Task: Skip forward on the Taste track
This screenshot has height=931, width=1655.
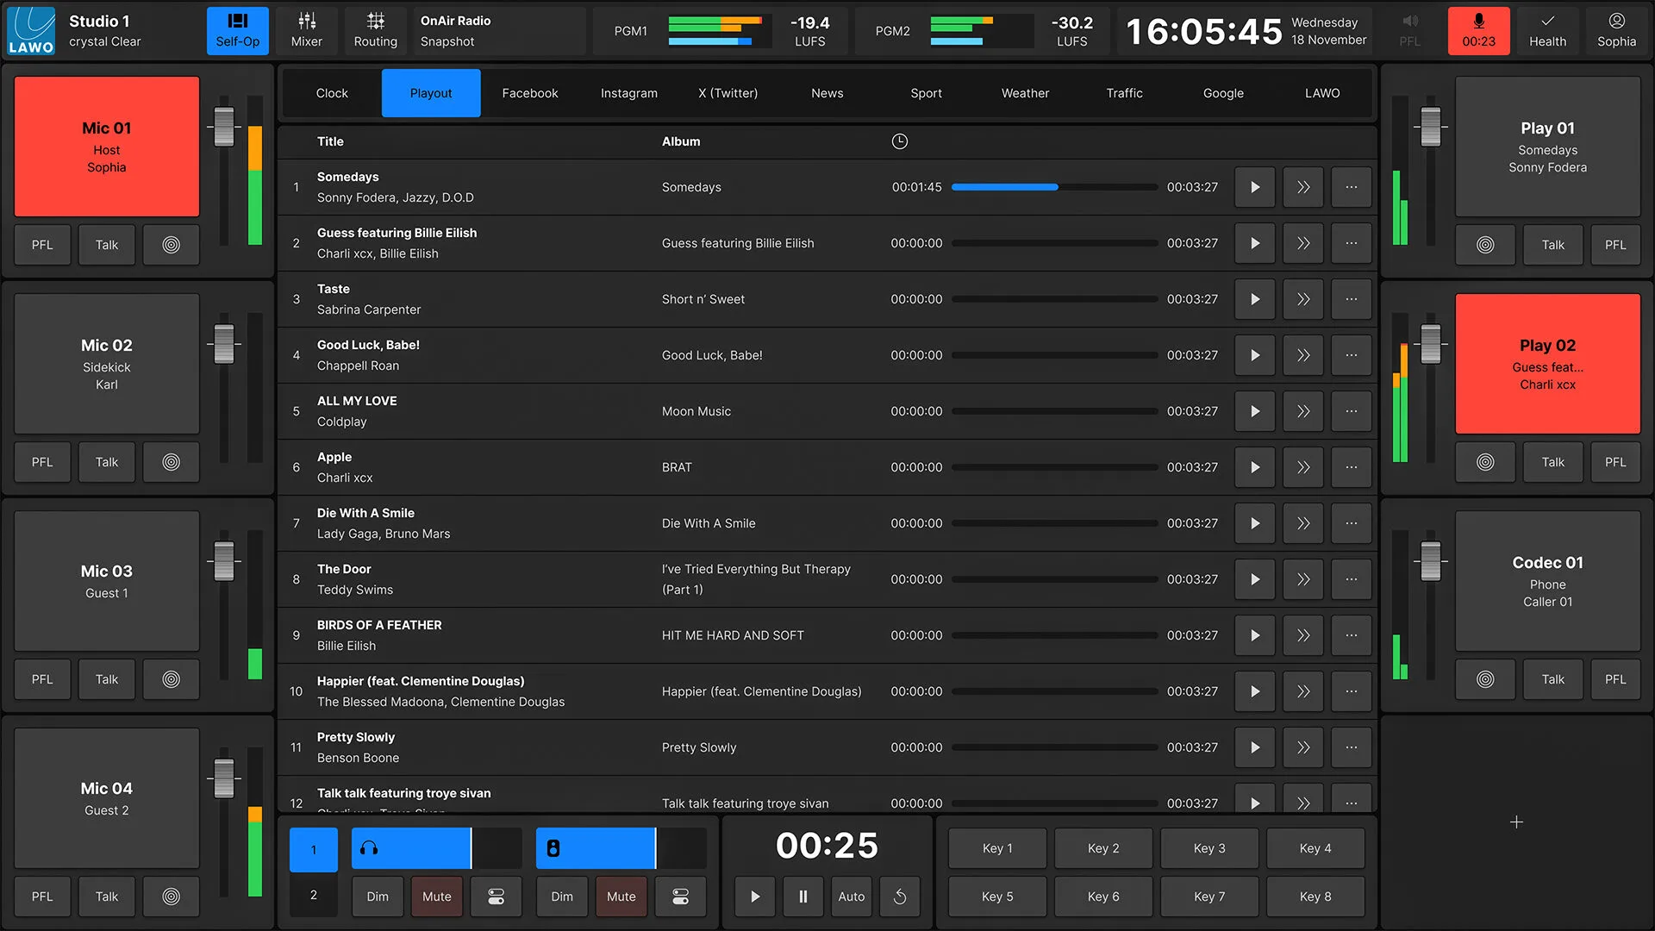Action: (x=1302, y=299)
